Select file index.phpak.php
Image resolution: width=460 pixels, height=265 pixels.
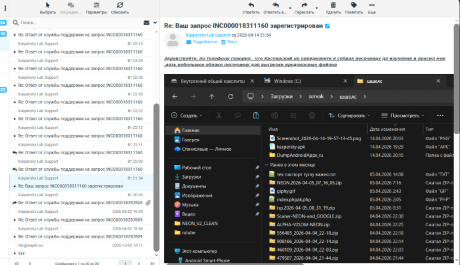293,200
